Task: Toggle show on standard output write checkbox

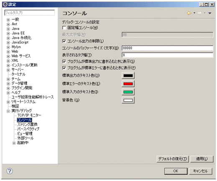Action: click(64, 61)
